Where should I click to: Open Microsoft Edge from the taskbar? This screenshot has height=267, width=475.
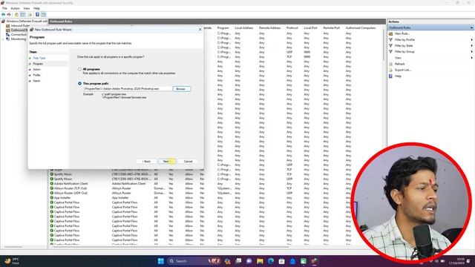point(270,261)
